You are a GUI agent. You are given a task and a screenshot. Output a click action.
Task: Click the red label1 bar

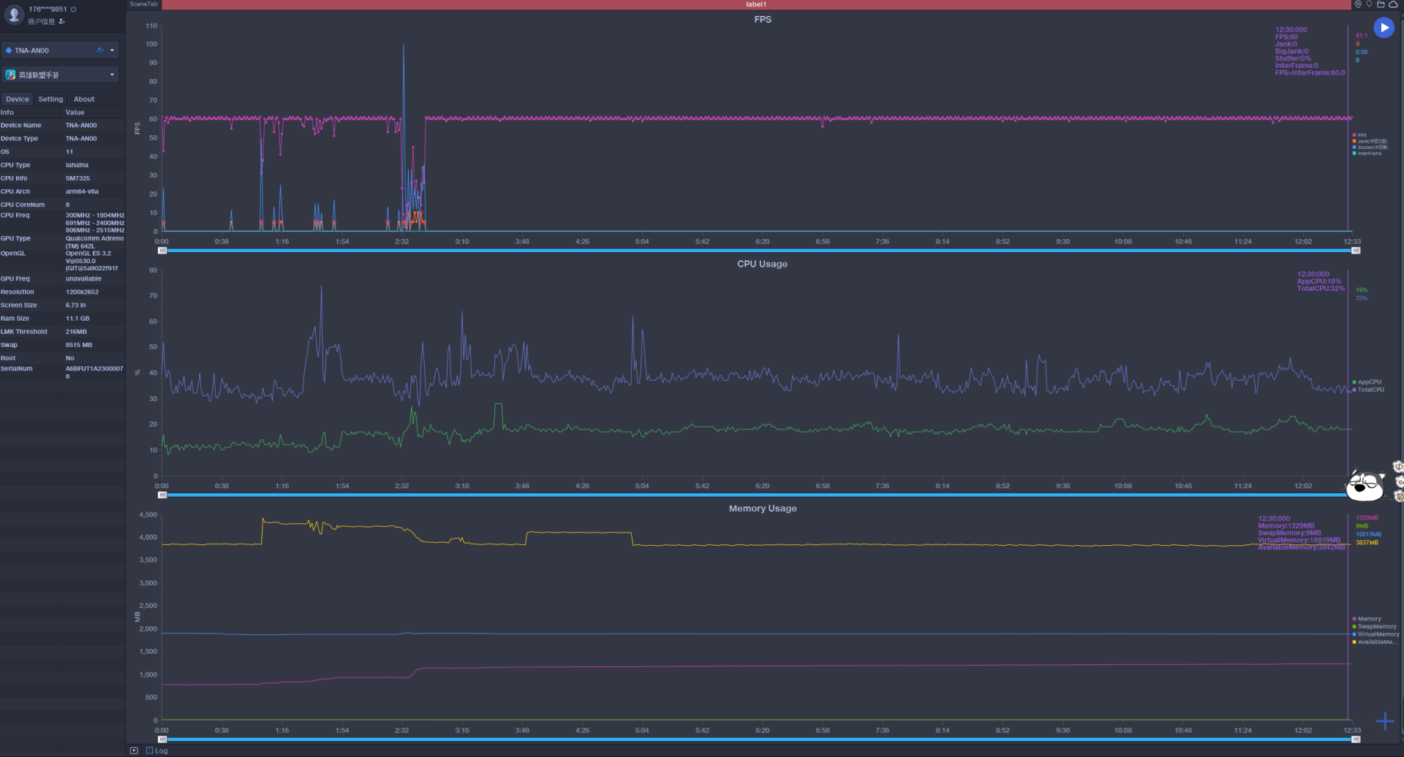click(756, 4)
